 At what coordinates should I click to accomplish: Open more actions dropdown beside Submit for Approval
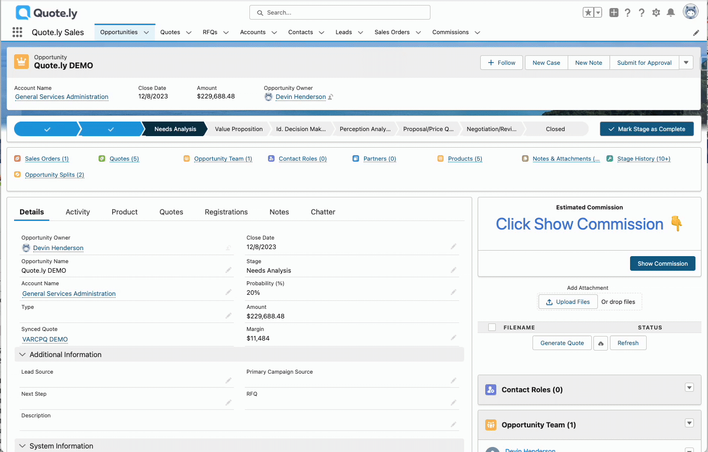tap(686, 63)
